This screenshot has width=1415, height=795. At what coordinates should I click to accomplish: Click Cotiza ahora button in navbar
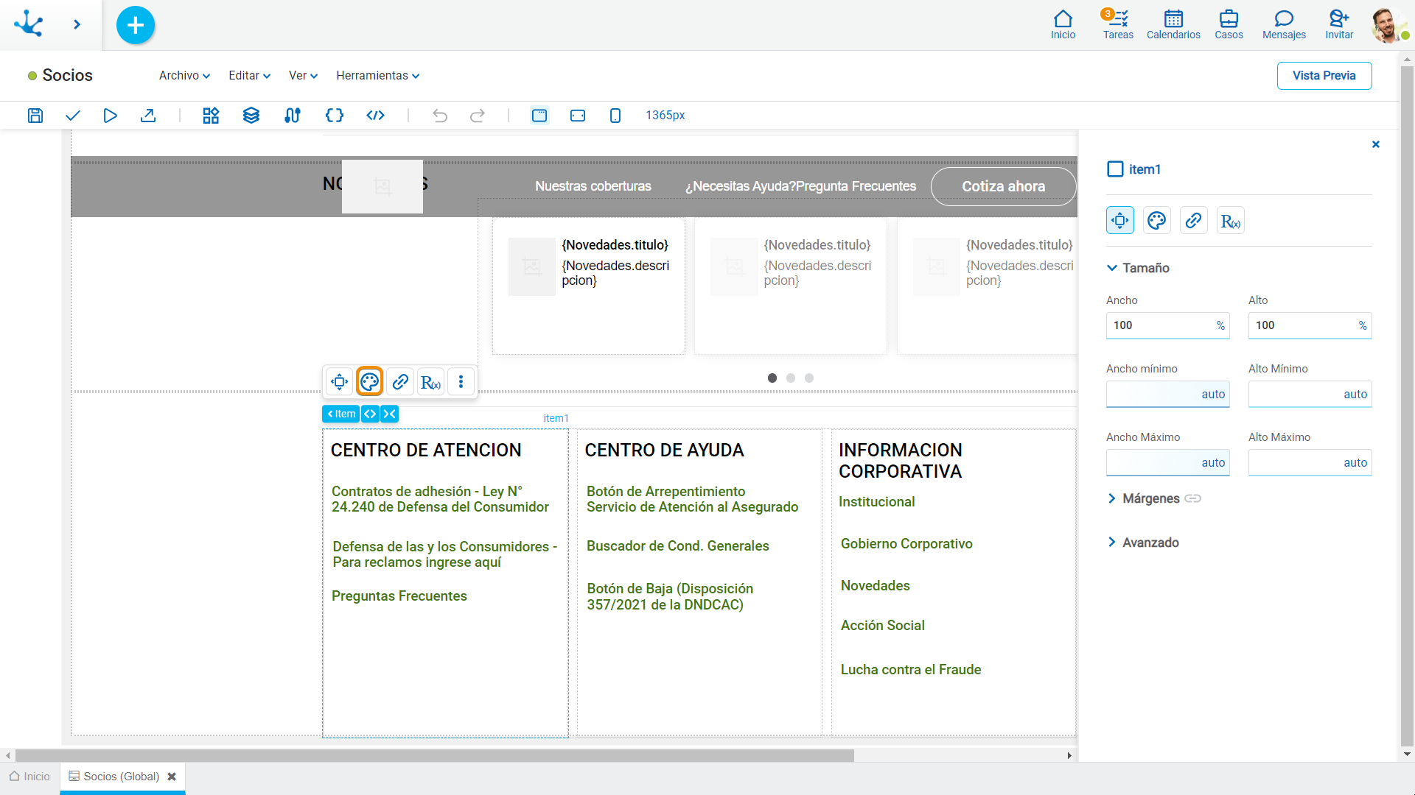click(1003, 186)
